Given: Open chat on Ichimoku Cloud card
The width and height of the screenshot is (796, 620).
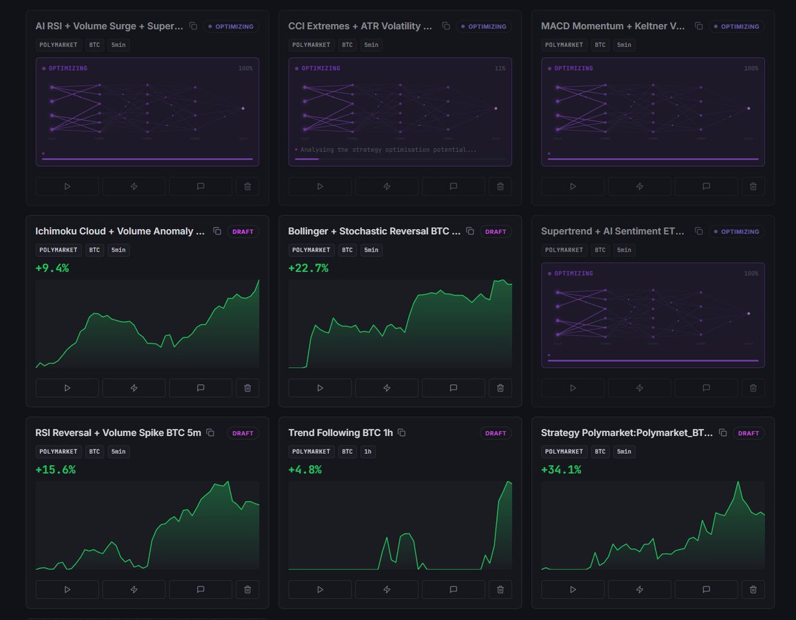Looking at the screenshot, I should [x=200, y=388].
